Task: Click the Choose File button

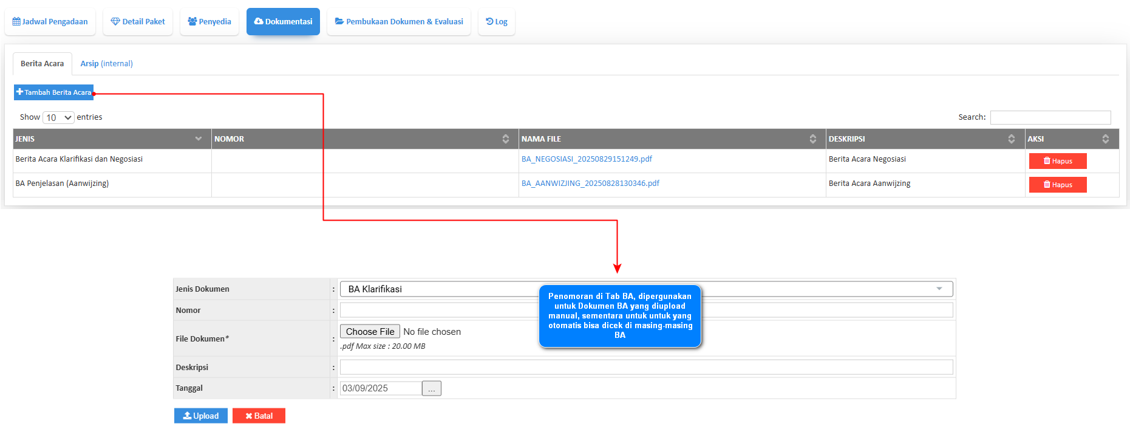Action: point(370,332)
